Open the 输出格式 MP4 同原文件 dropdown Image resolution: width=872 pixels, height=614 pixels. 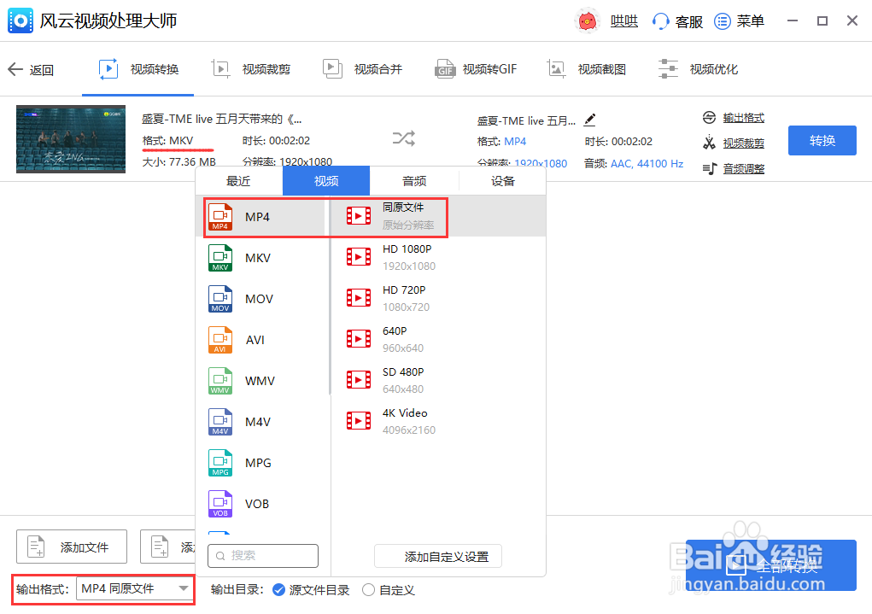point(132,589)
